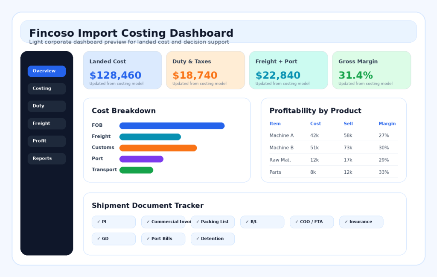Open the Duty & Taxes card
437x277 pixels.
(x=205, y=70)
